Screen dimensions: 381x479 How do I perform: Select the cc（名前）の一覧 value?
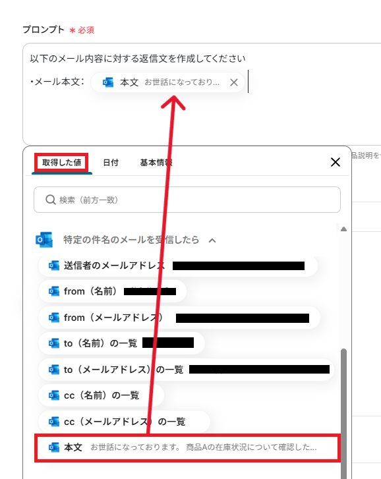point(101,395)
